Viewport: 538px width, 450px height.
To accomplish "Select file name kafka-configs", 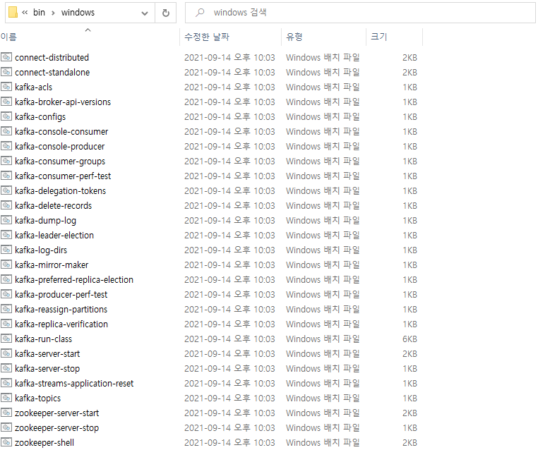I will pyautogui.click(x=40, y=116).
